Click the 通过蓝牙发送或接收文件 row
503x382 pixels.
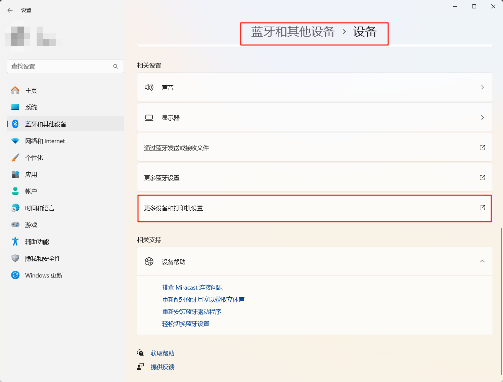point(315,147)
